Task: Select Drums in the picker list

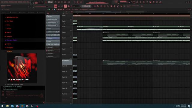Action: pyautogui.click(x=53, y=29)
